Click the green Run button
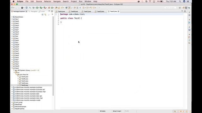The image size is (202, 113). point(37,8)
